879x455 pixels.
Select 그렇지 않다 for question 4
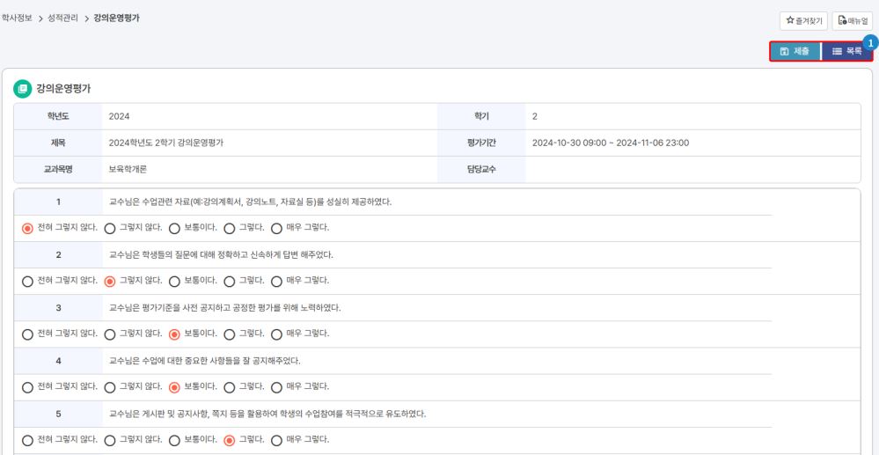click(x=110, y=387)
